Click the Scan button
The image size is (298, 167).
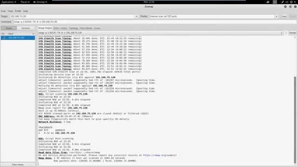(x=284, y=17)
